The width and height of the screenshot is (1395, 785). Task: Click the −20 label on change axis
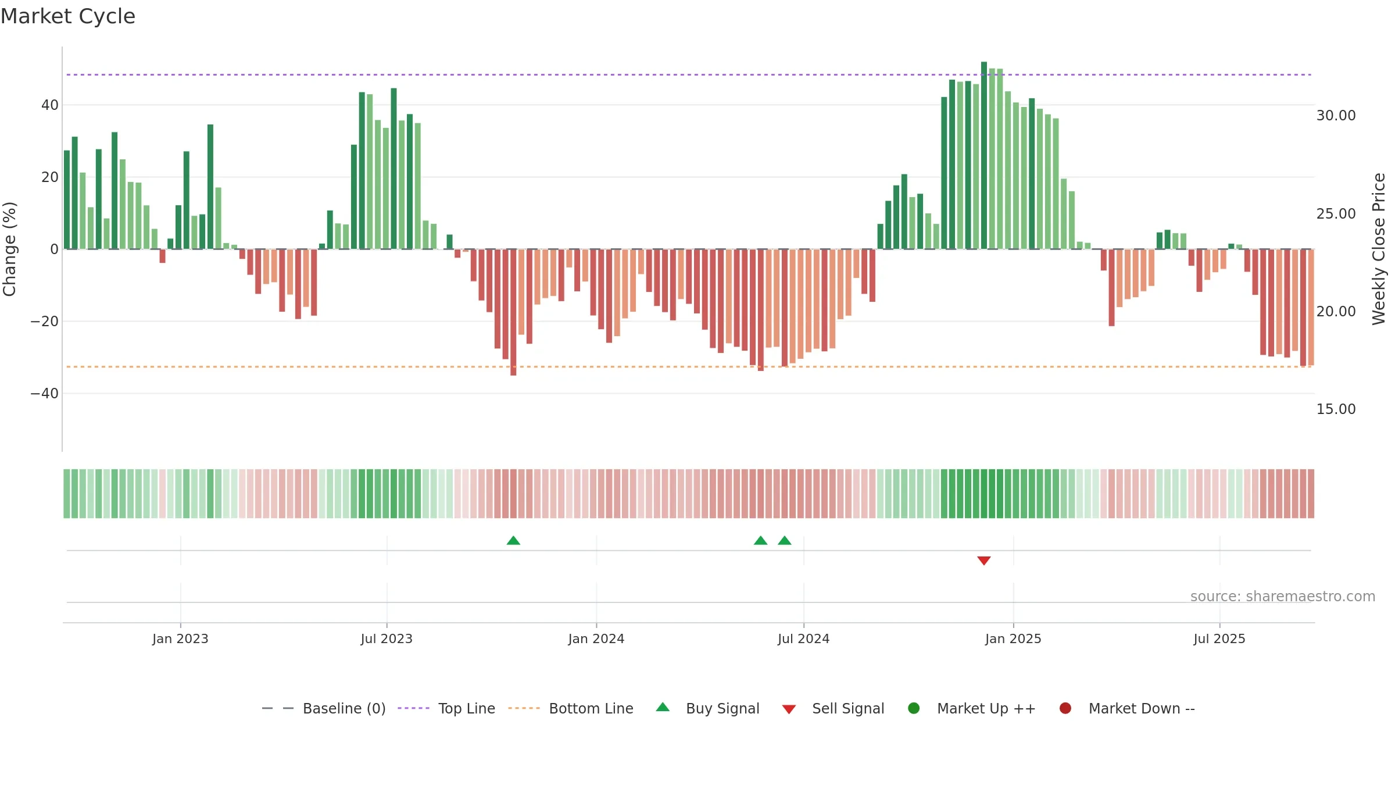point(44,322)
